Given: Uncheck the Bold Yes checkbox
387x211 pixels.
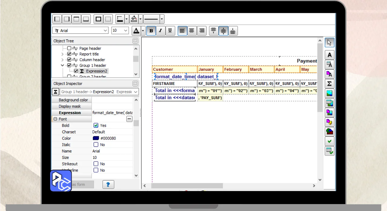Looking at the screenshot, I should point(96,125).
